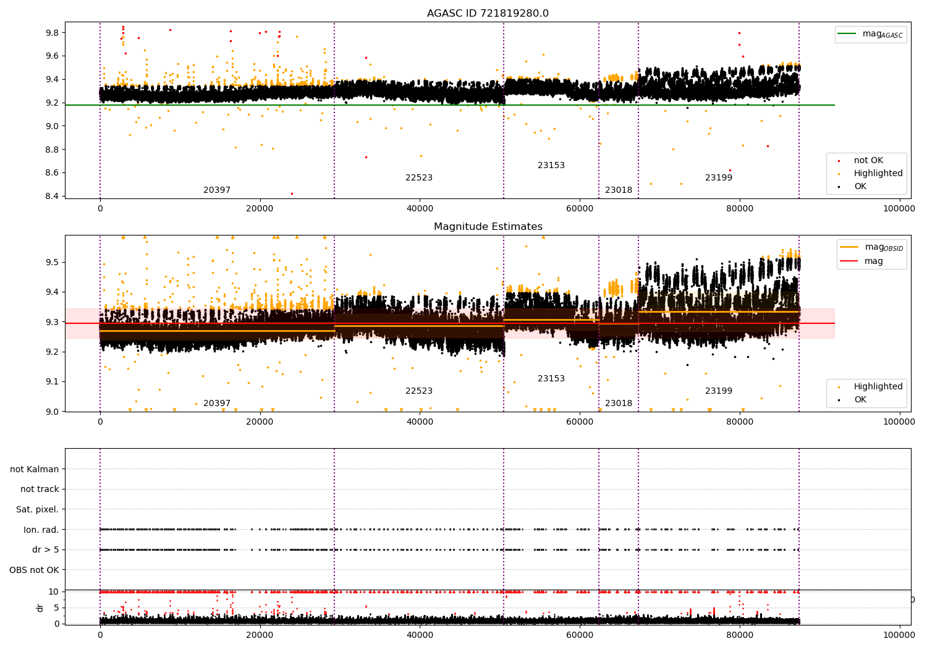Screen dimensions: 927x649
Task: Click the 10 tick on the dr axis
Action: click(54, 592)
